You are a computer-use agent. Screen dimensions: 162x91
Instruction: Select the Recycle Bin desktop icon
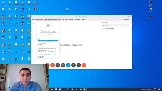pos(3,10)
